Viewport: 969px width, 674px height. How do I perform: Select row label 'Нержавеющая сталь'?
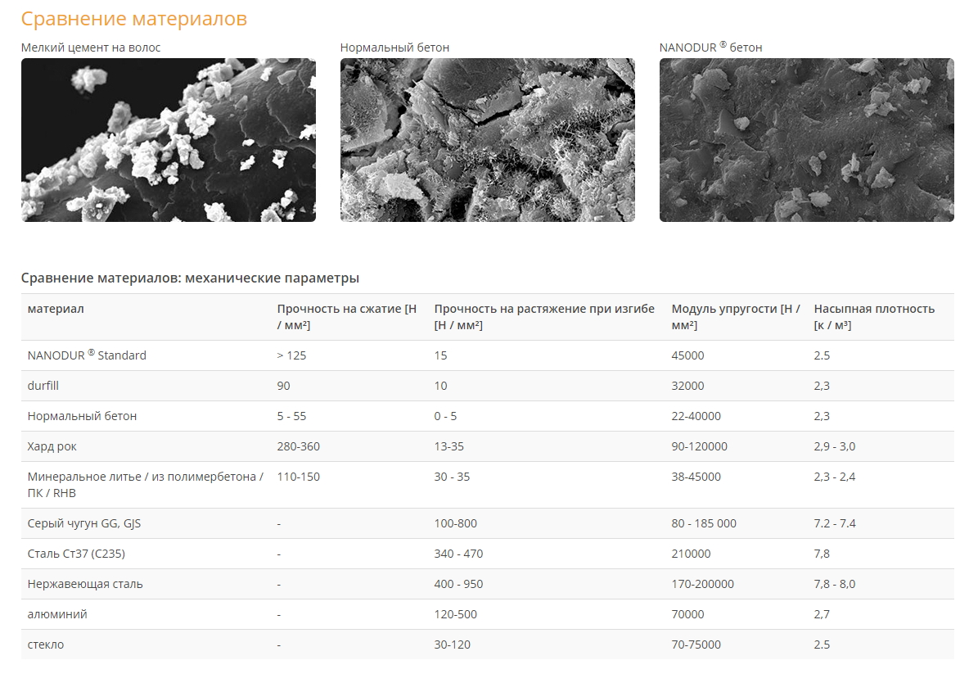point(85,584)
